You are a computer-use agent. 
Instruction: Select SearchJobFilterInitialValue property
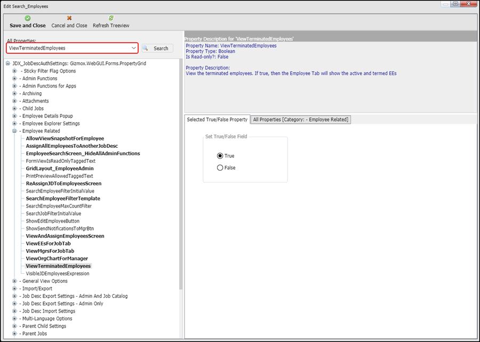click(x=53, y=213)
